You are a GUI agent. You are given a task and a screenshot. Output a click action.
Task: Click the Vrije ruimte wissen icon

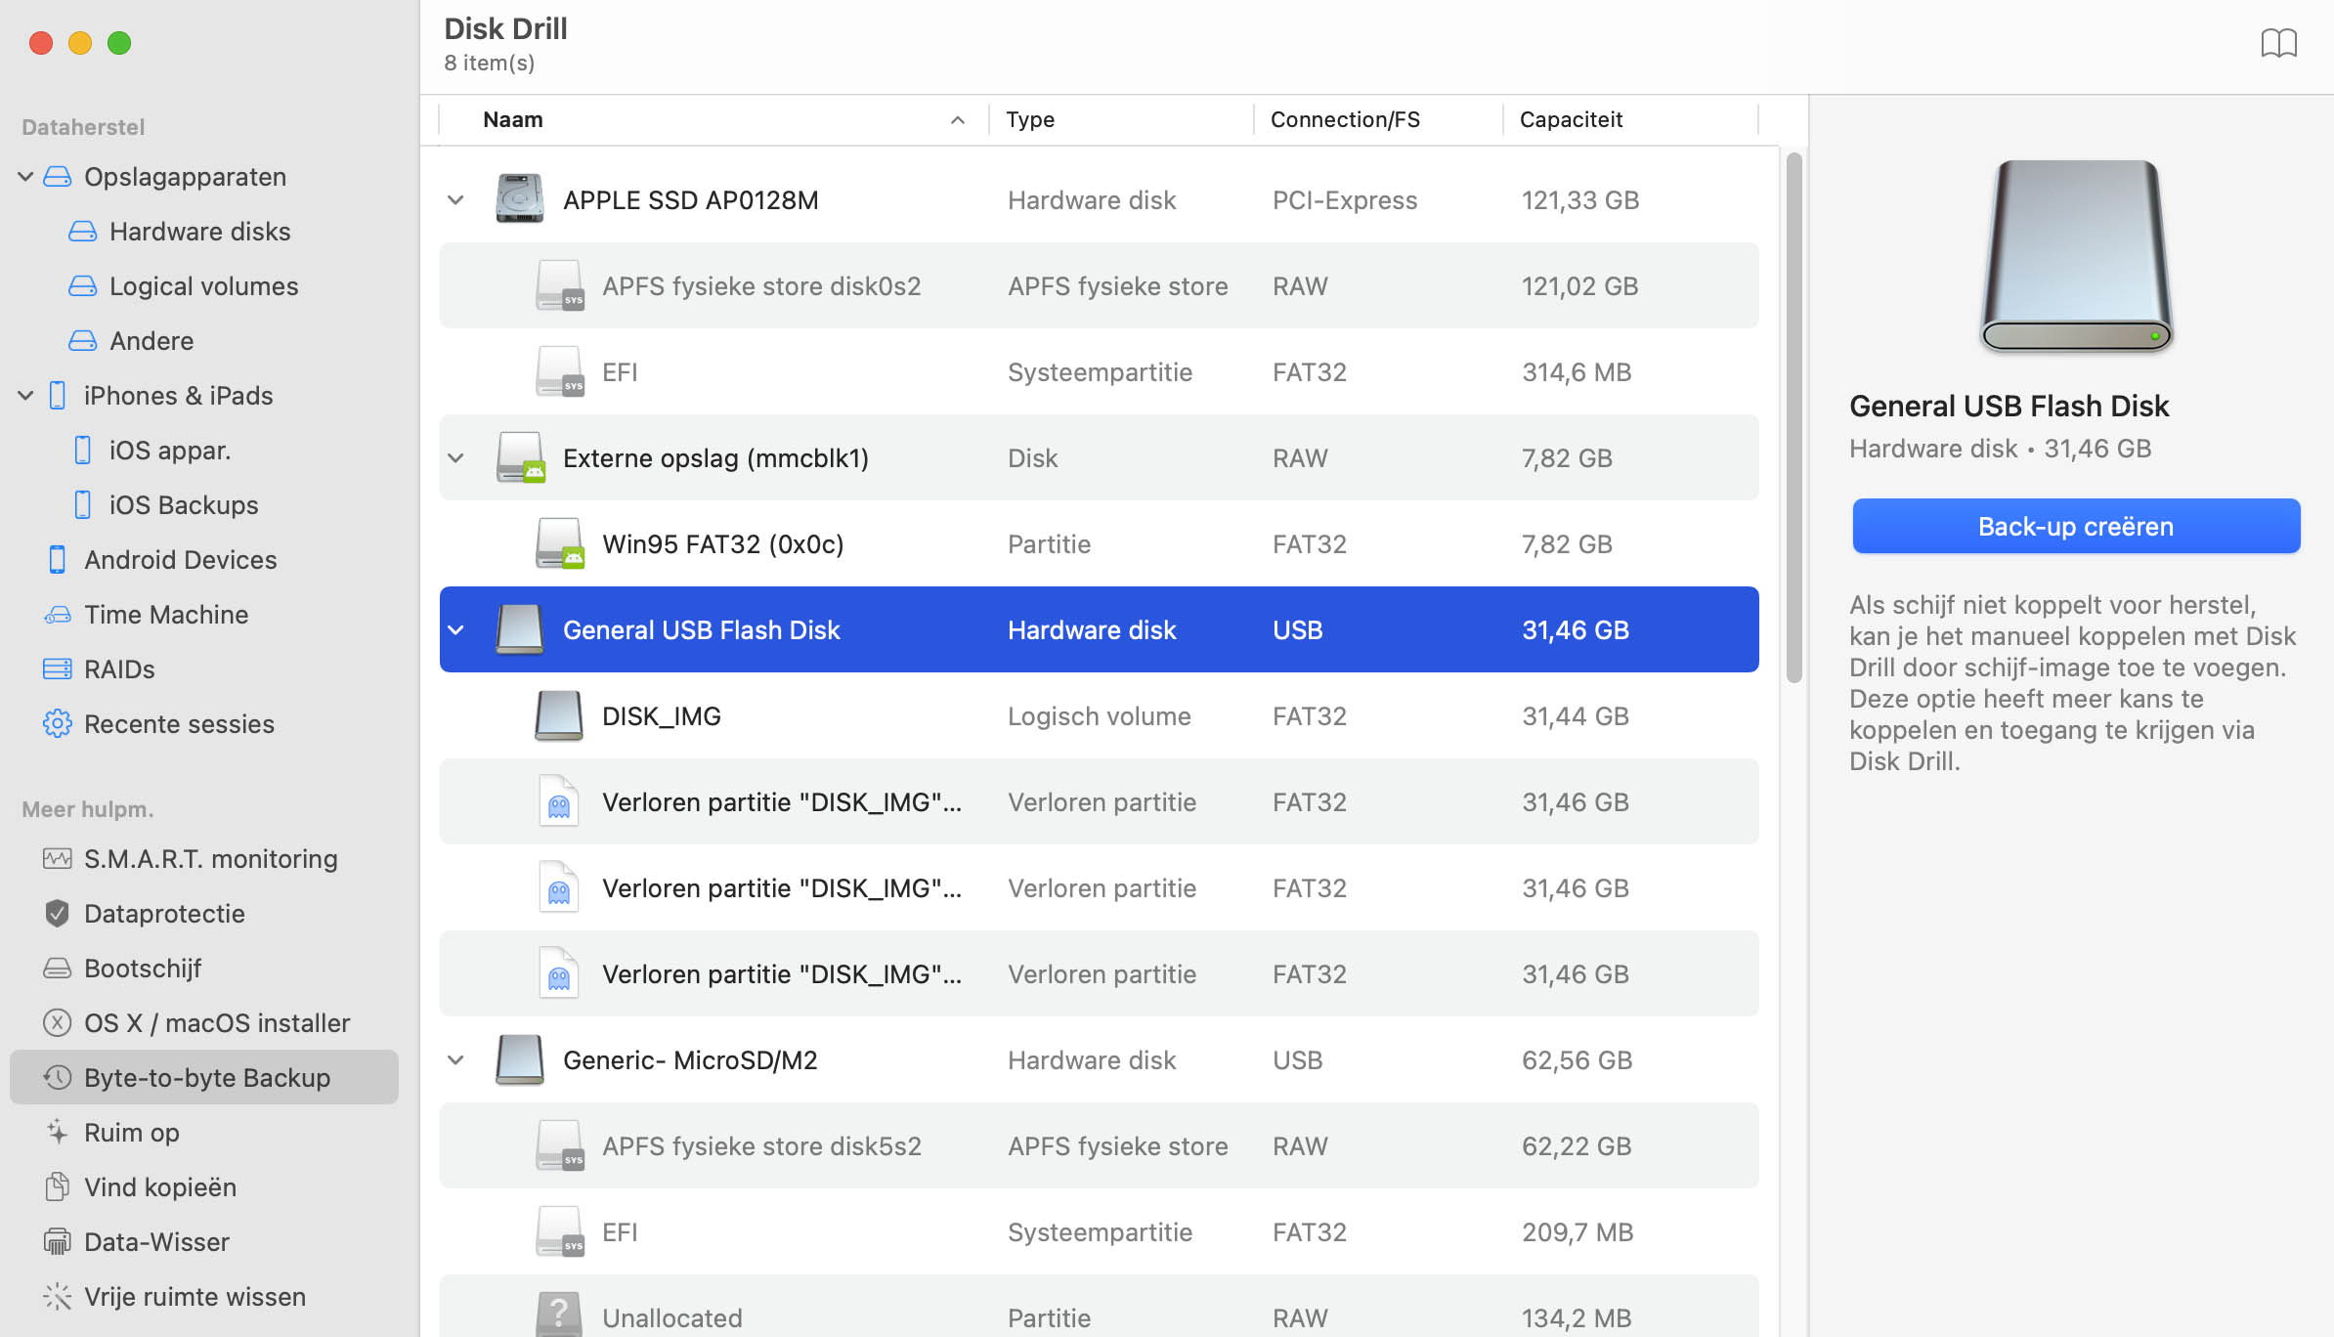58,1297
